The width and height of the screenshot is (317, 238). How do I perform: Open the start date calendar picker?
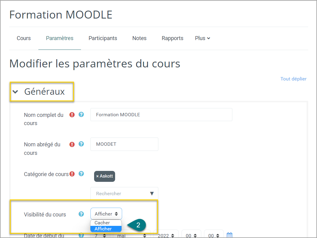point(230,235)
